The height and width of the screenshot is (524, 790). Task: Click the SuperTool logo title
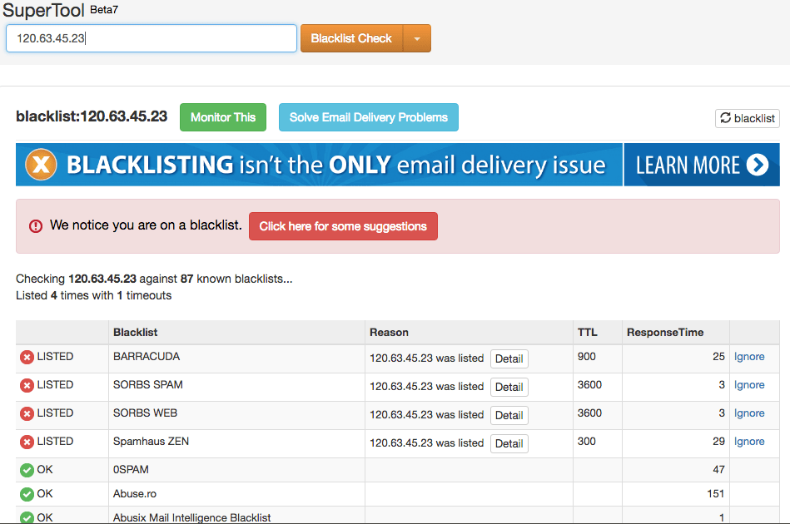[x=43, y=10]
